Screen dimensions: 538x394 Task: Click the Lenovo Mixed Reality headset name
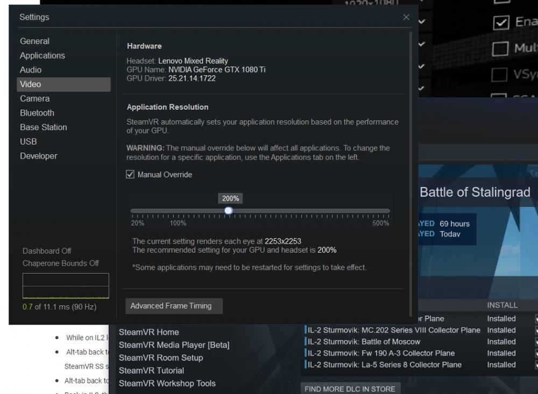tap(193, 61)
